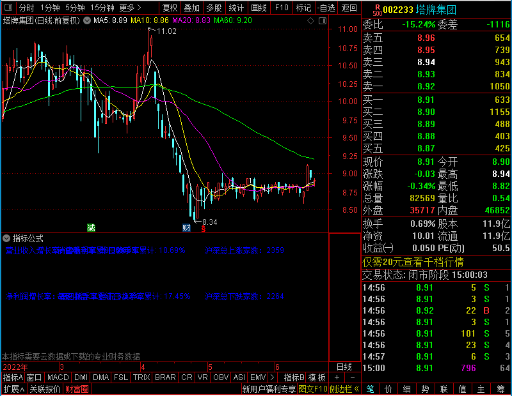Zoom in with the plus button
The width and height of the screenshot is (512, 396).
(x=337, y=377)
